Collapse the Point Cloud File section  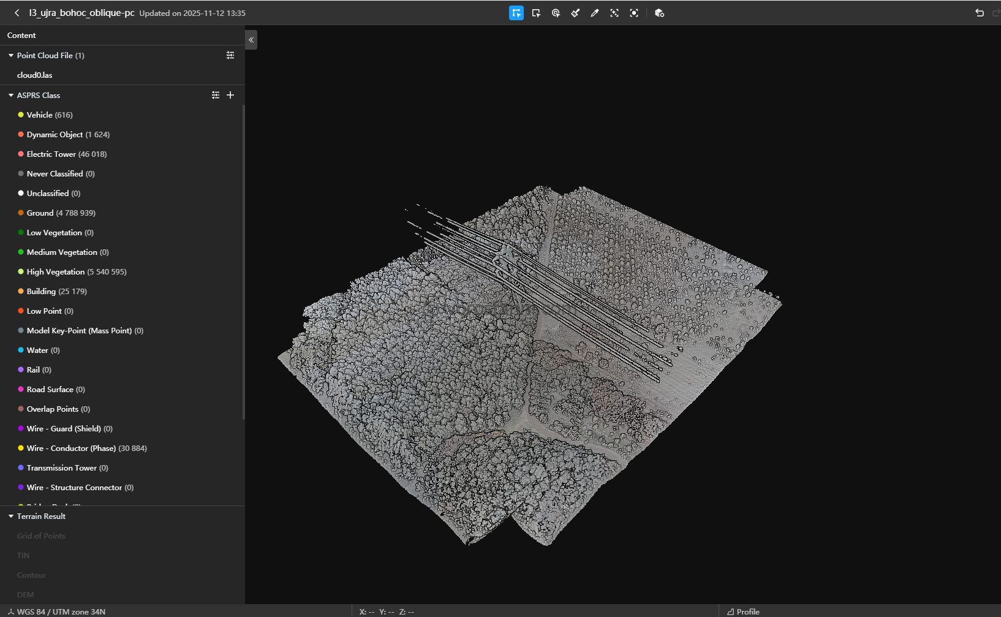pyautogui.click(x=11, y=55)
